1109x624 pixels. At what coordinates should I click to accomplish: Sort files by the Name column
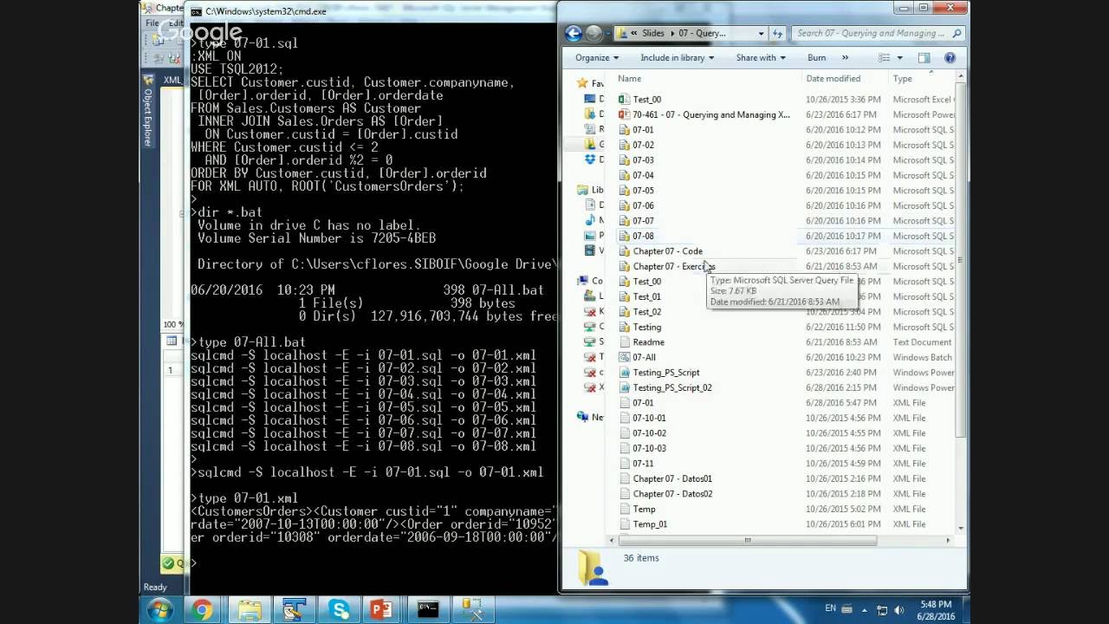630,79
